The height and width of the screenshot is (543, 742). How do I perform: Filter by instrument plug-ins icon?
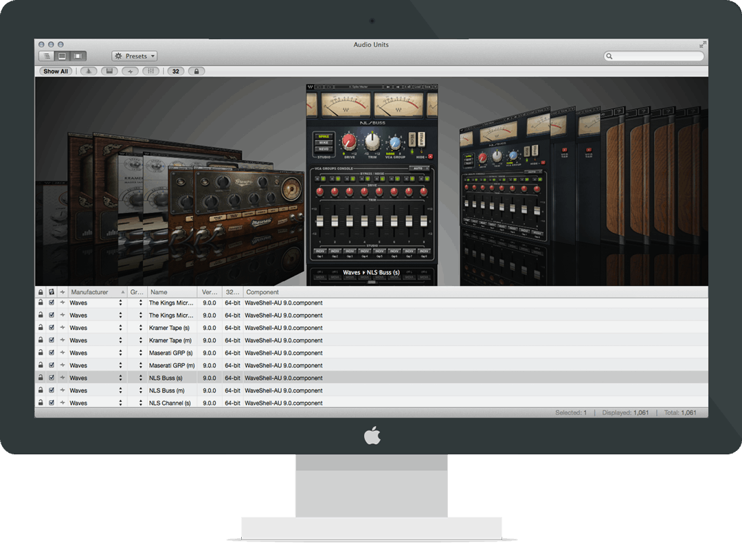click(x=89, y=71)
